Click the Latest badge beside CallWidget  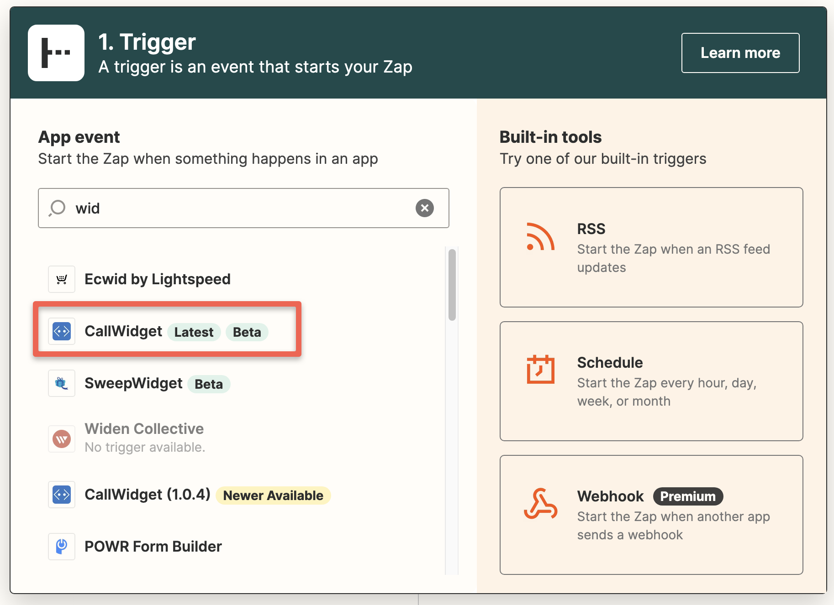(194, 332)
